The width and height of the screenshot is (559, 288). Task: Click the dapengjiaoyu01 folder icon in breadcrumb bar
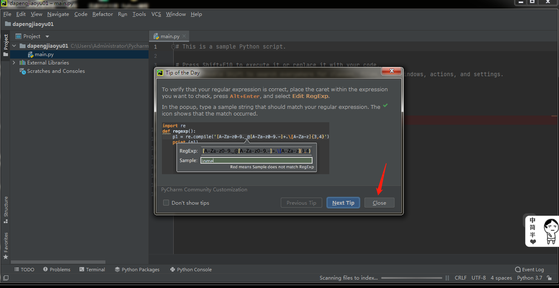click(x=8, y=24)
